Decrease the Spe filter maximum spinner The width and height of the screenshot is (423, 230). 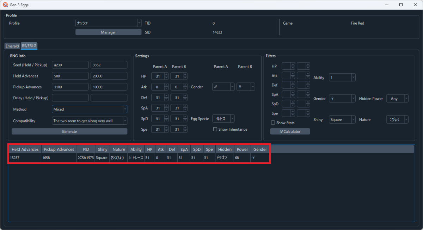308,115
